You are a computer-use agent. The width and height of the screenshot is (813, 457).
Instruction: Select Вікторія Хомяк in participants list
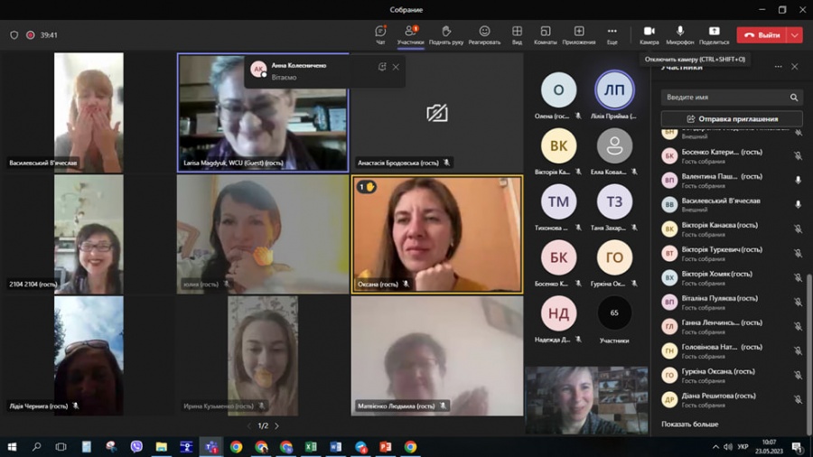coord(731,278)
